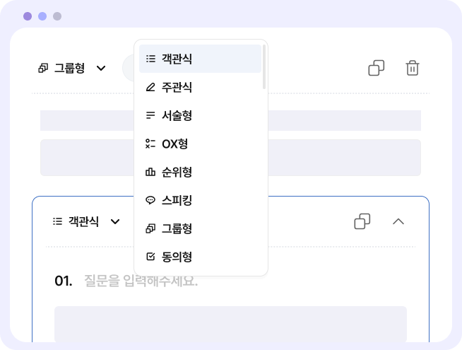Click the speech bubble icon beside 스피킹
The width and height of the screenshot is (462, 350).
(150, 200)
